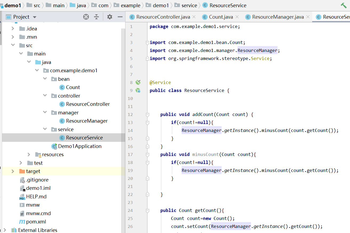Image resolution: width=350 pixels, height=233 pixels.
Task: Click example in the breadcrumb bar
Action: 131,5
